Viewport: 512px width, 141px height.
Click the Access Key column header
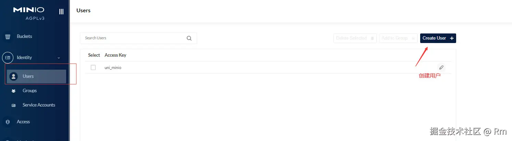(115, 55)
